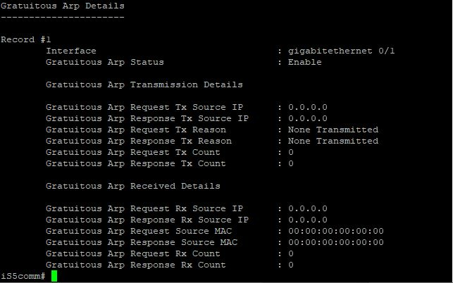Click the Record #1 line
453x283 pixels.
point(25,39)
